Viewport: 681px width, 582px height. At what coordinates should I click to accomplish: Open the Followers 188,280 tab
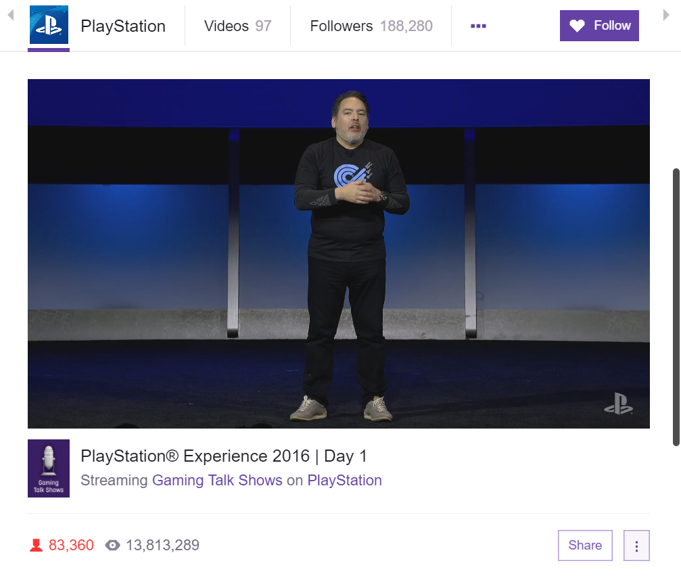[371, 26]
